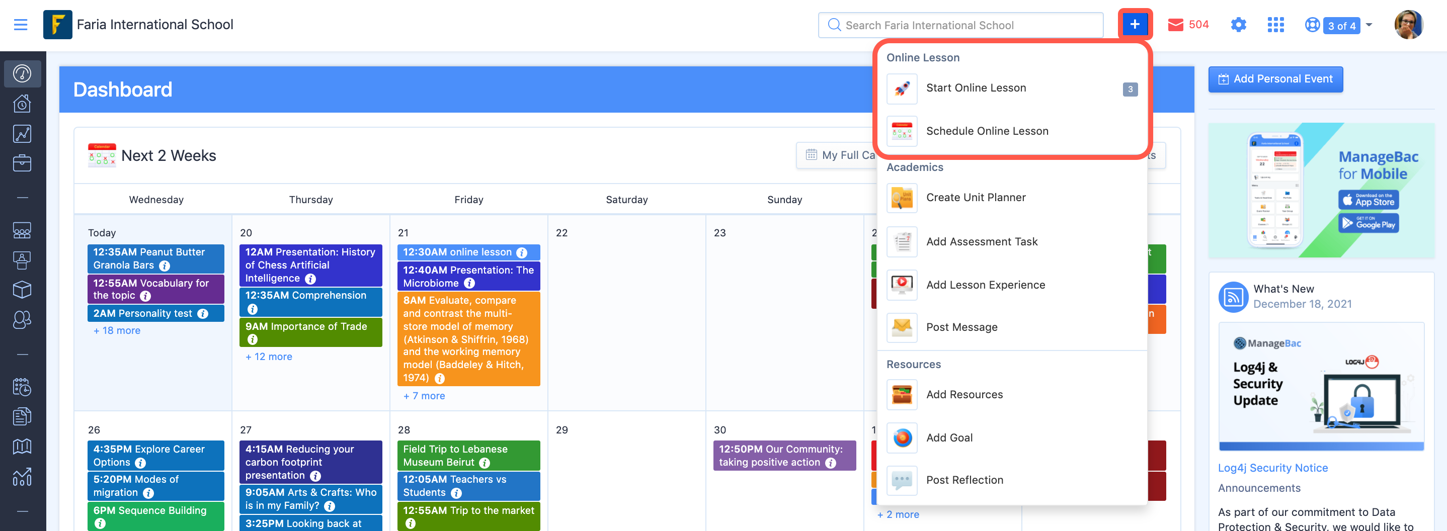The width and height of the screenshot is (1447, 531).
Task: Choose Start Online Lesson from the menu
Action: (x=1012, y=88)
